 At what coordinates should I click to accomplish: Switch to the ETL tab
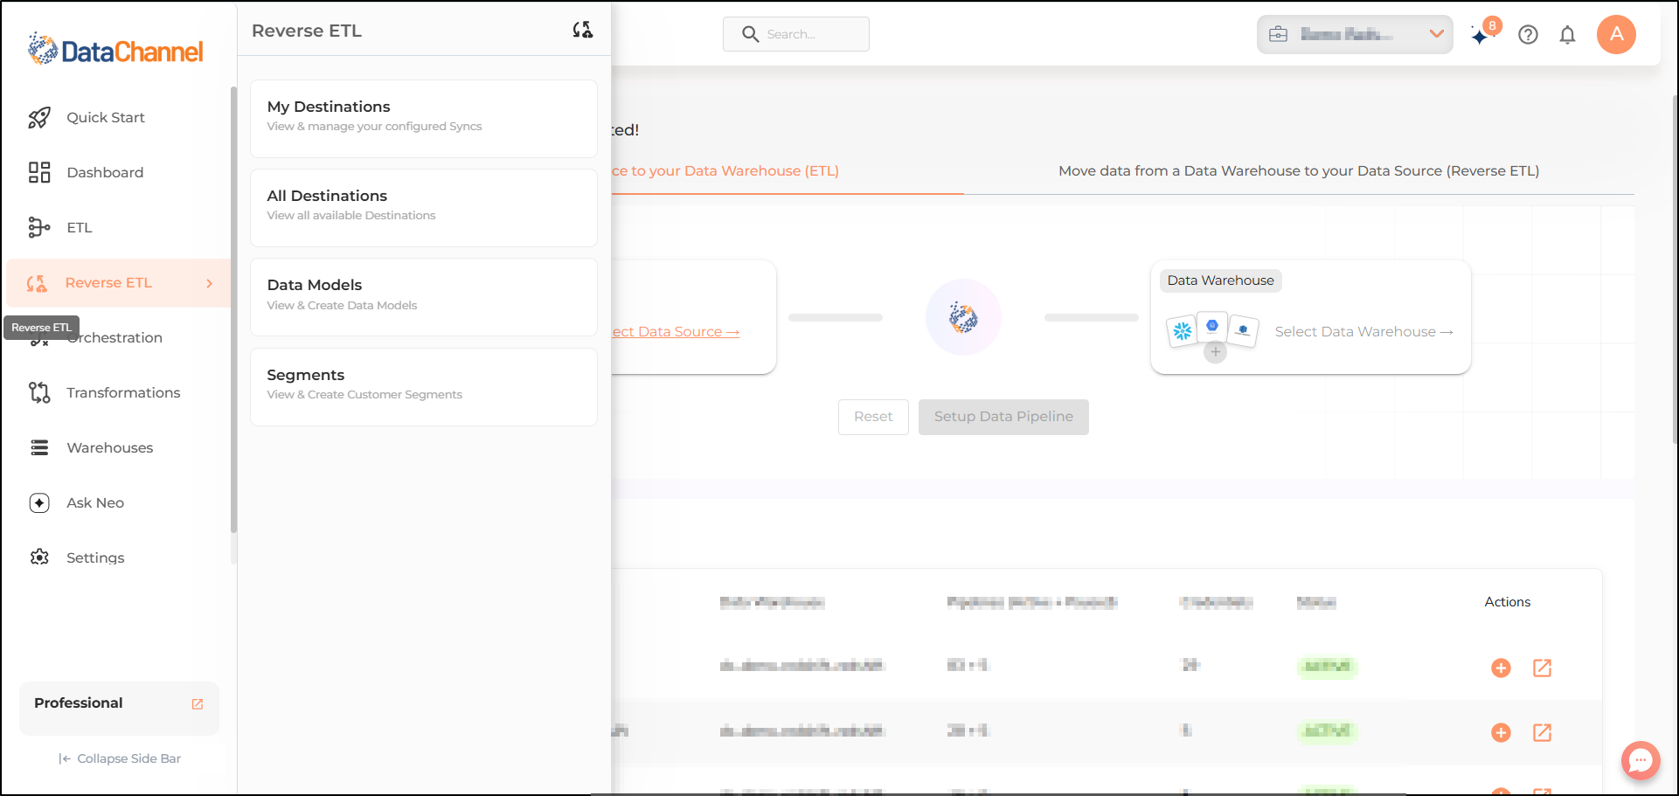(x=787, y=171)
